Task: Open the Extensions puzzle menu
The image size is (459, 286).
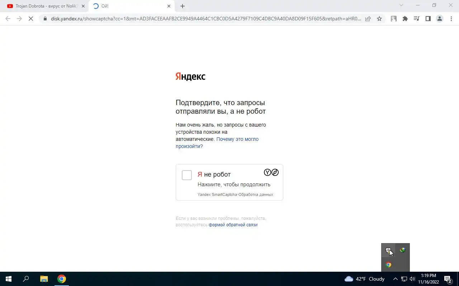Action: (405, 19)
